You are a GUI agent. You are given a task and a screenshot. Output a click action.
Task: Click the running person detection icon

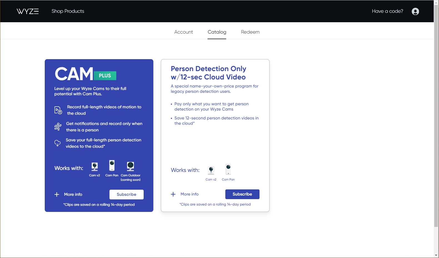(58, 127)
